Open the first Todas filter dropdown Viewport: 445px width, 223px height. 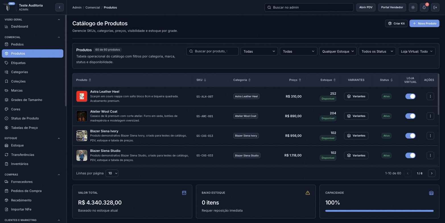point(259,51)
